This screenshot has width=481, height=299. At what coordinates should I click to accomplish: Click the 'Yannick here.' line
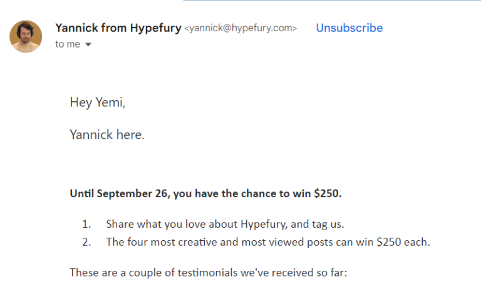(107, 134)
